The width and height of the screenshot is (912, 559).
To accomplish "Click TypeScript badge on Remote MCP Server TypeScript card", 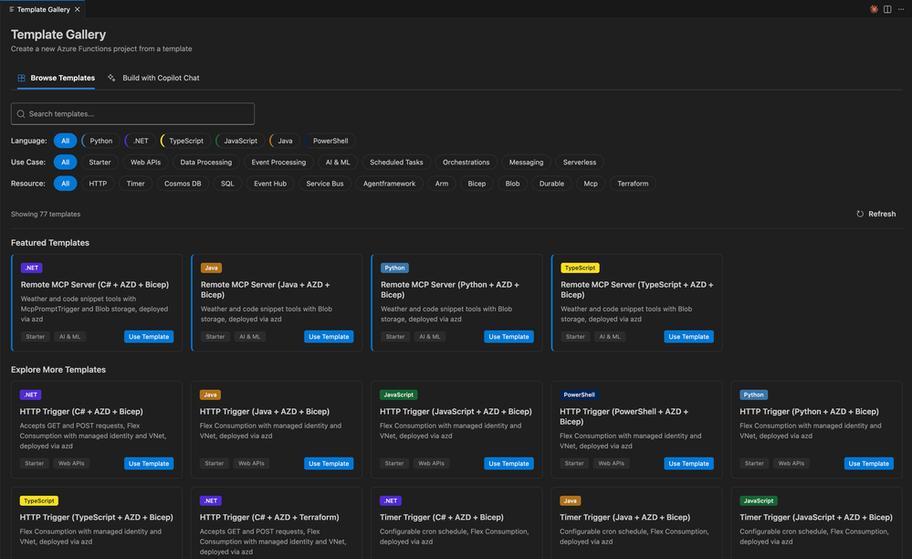I will 580,269.
